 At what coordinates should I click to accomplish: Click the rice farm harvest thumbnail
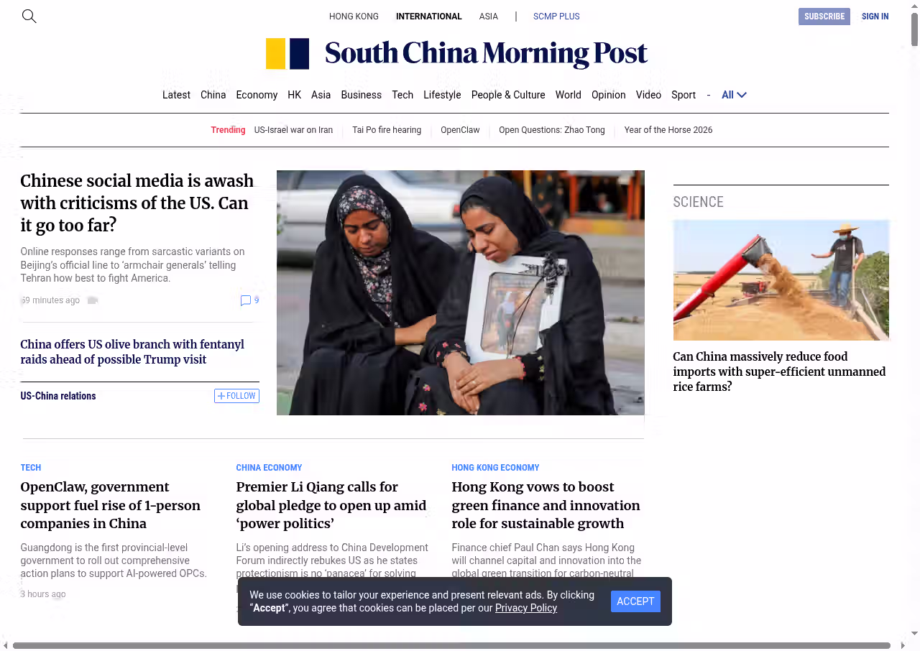click(781, 280)
